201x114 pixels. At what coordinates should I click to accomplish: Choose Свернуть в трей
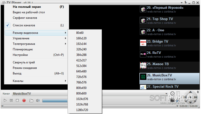[x=37, y=62]
